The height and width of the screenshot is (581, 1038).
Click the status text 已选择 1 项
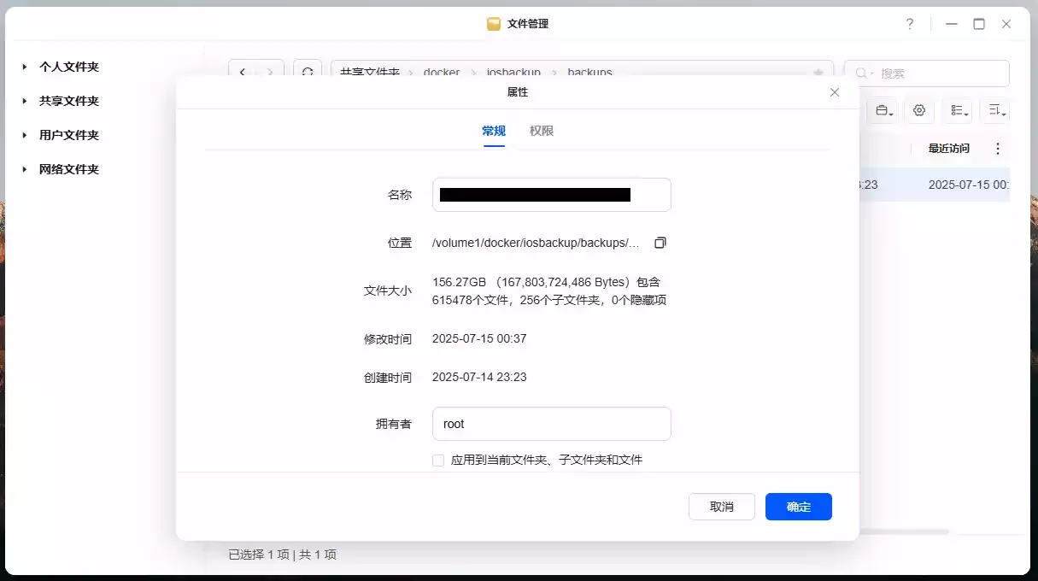259,555
